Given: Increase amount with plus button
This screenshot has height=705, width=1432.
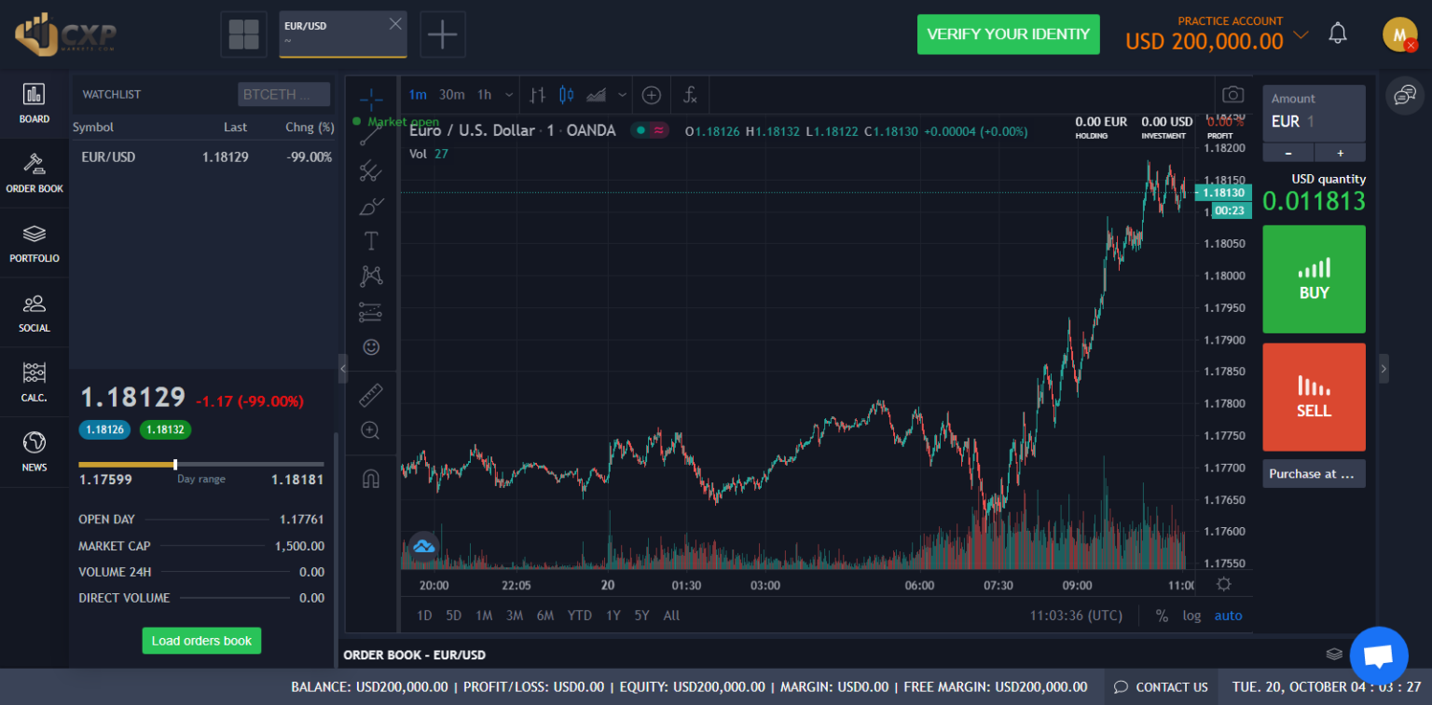Looking at the screenshot, I should point(1341,153).
